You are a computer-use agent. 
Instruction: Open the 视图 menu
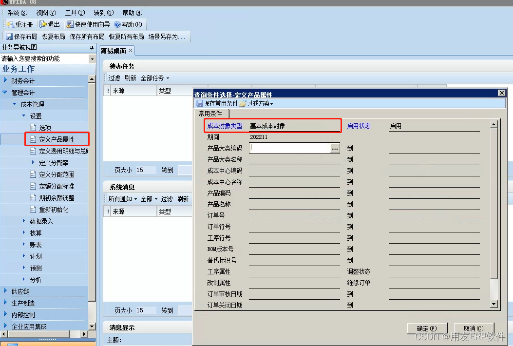pyautogui.click(x=46, y=13)
